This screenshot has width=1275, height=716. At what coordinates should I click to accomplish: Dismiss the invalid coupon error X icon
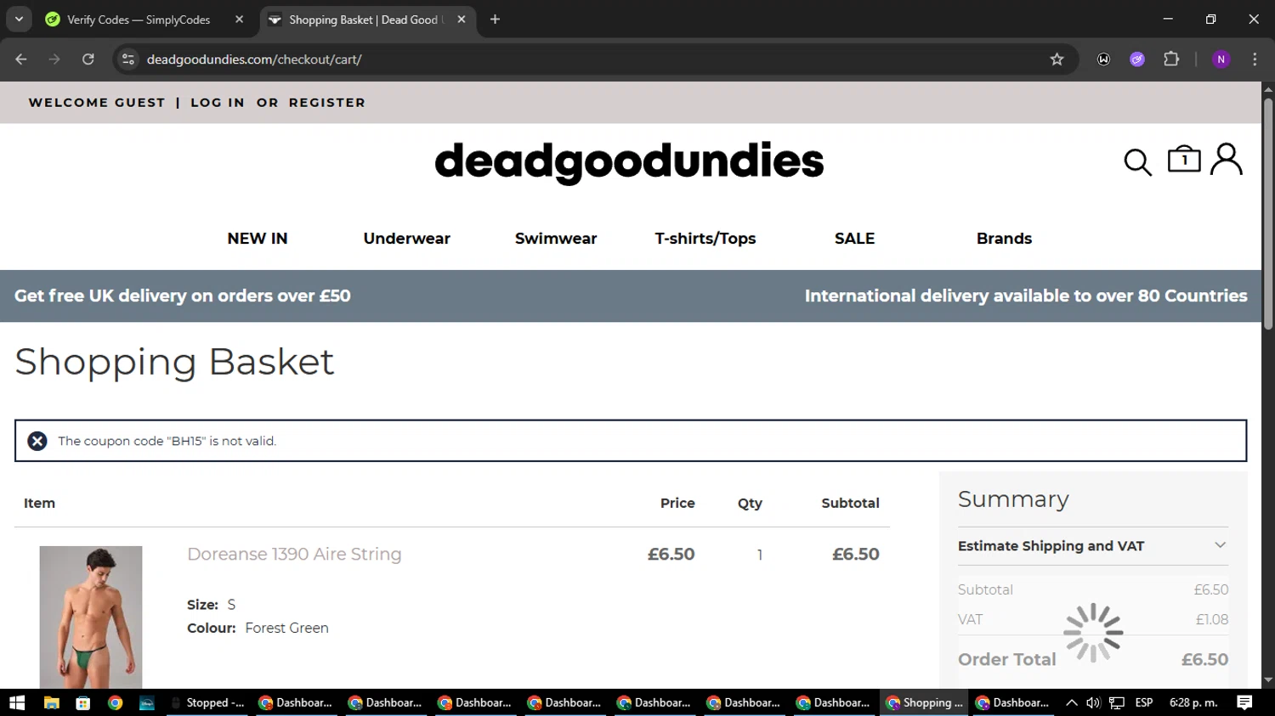click(x=37, y=441)
